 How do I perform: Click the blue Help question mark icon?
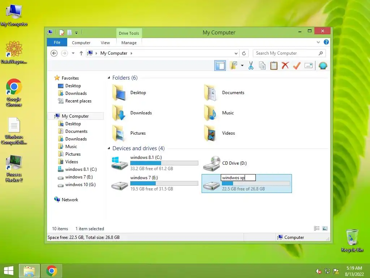(x=326, y=42)
